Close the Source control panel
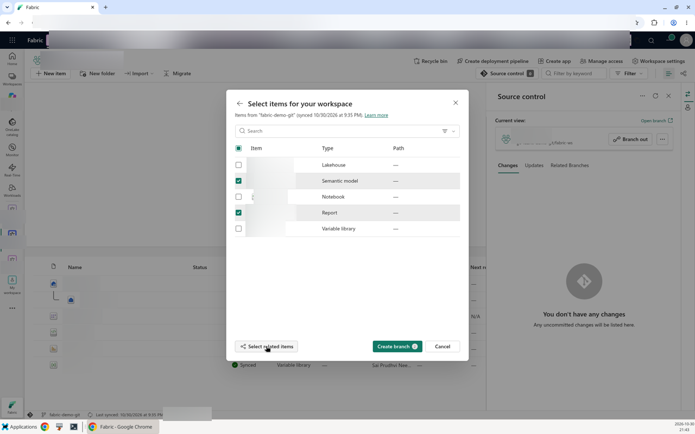Viewport: 695px width, 434px height. pos(668,96)
